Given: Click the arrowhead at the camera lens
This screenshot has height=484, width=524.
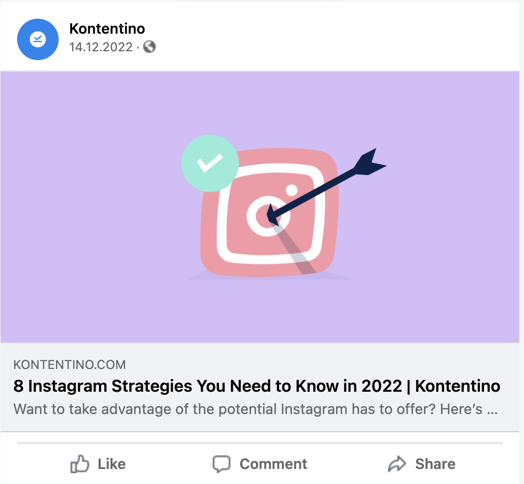Looking at the screenshot, I should [x=273, y=215].
